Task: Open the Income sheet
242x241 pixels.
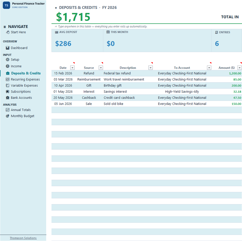Action: (x=16, y=66)
